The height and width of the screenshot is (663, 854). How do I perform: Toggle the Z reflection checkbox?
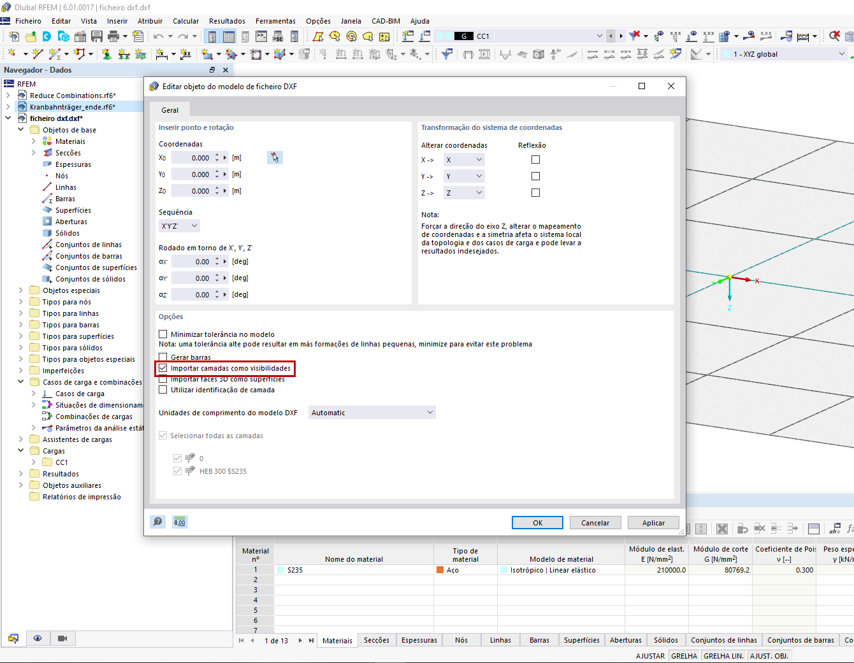tap(535, 193)
